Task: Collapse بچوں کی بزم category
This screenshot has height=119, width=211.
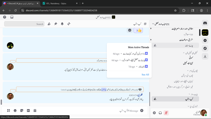Action: point(193,70)
